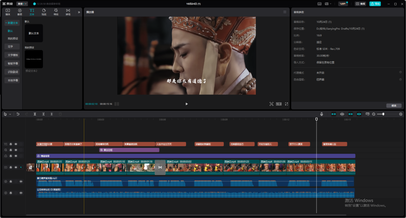
Task: Lock the main video track
Action: tap(11, 167)
